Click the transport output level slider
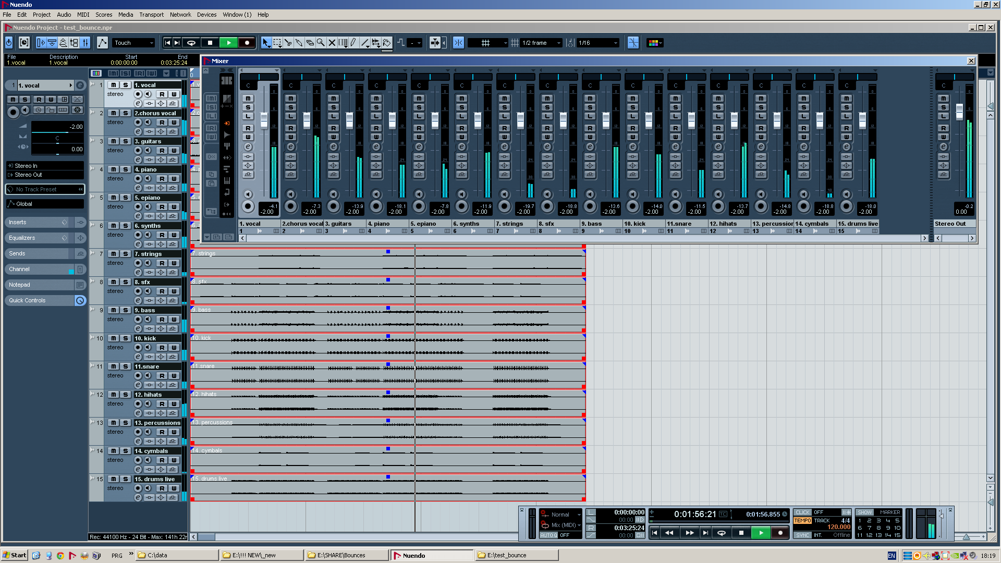 tap(942, 516)
